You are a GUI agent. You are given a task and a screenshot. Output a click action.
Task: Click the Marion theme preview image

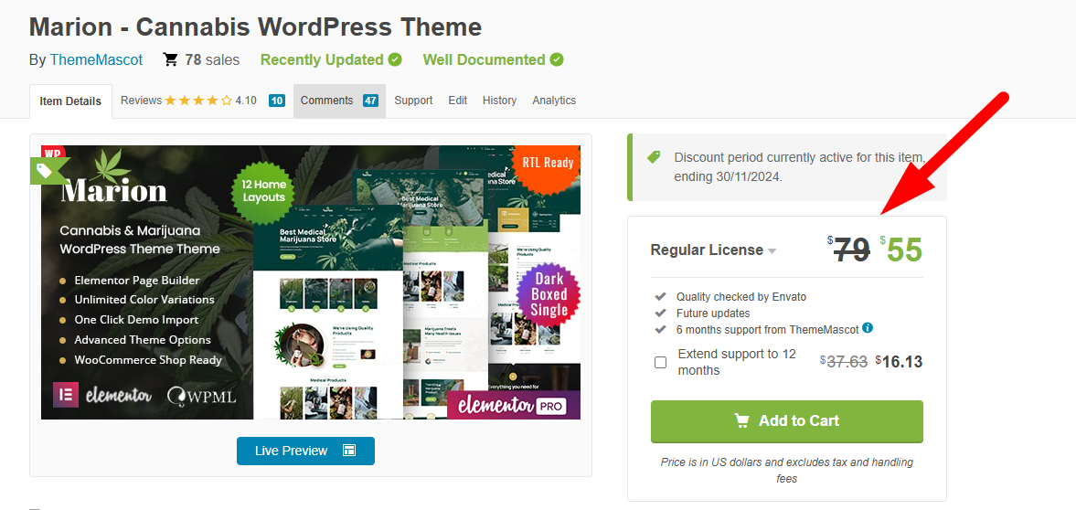click(311, 282)
